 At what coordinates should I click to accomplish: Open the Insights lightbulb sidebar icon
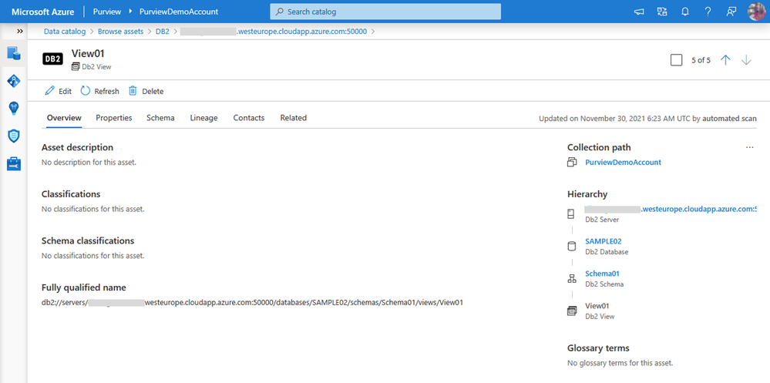14,108
